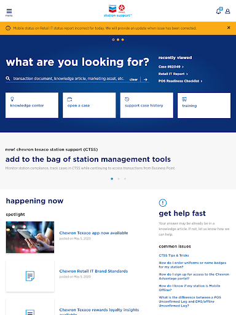Open 'Chevron Texaco app now available' article
The image size is (236, 315).
pyautogui.click(x=93, y=233)
